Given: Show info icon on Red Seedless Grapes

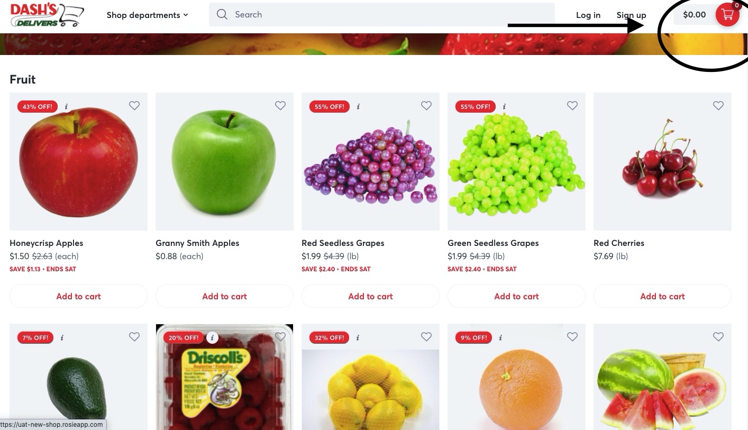Looking at the screenshot, I should pyautogui.click(x=358, y=106).
